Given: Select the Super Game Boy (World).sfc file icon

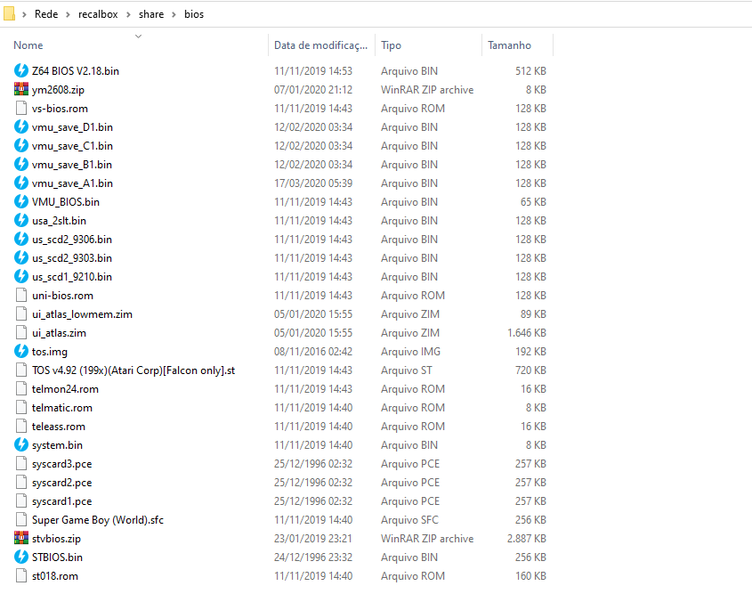Looking at the screenshot, I should click(x=21, y=519).
